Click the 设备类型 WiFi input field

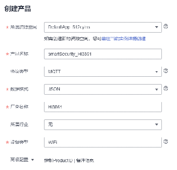coord(103,142)
